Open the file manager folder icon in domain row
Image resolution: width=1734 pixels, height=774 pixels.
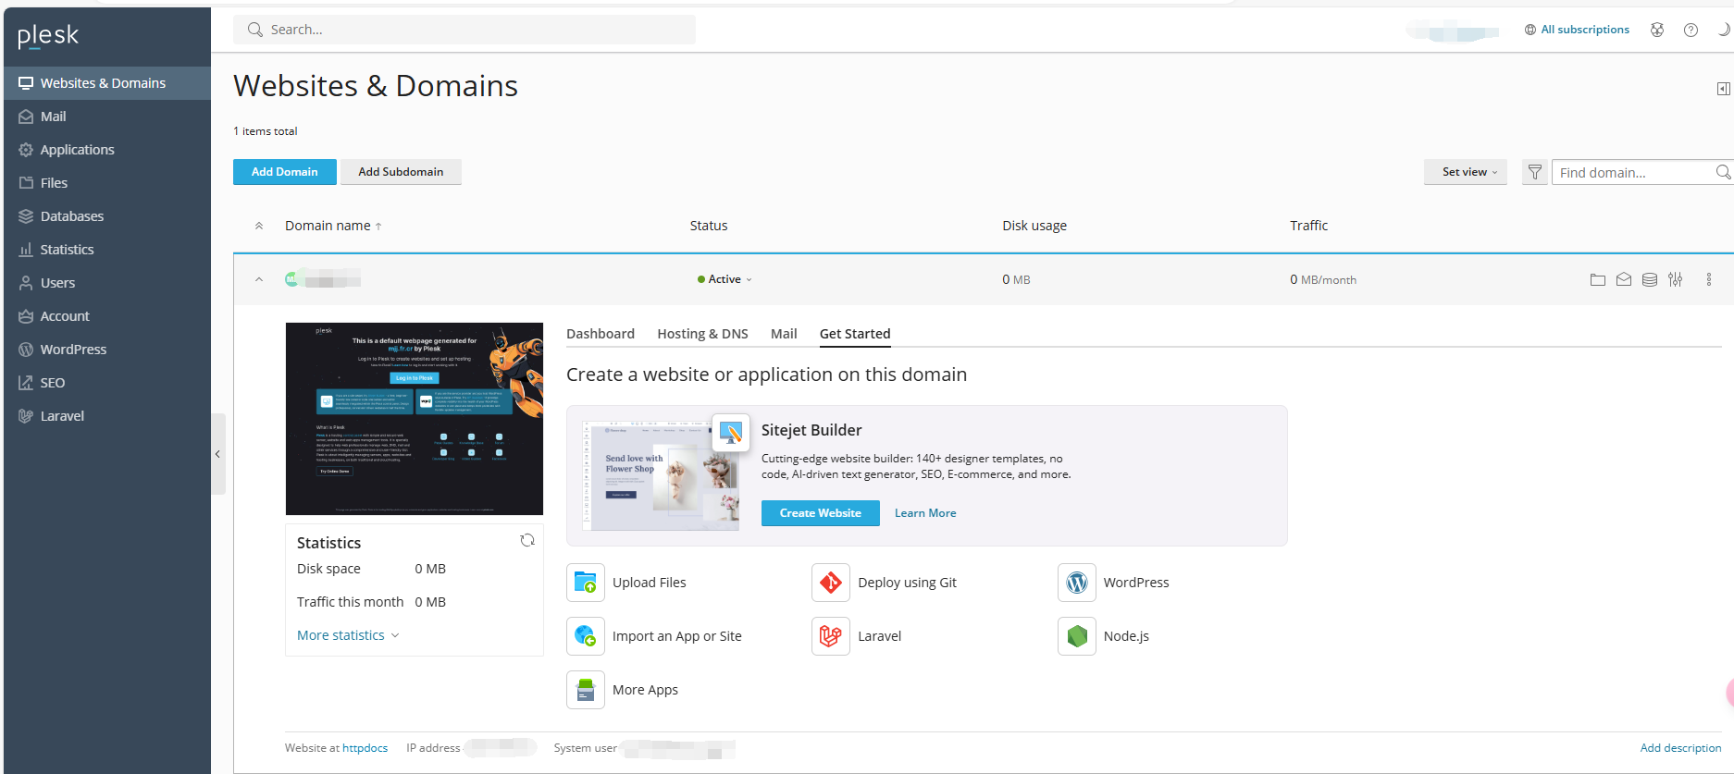coord(1597,279)
